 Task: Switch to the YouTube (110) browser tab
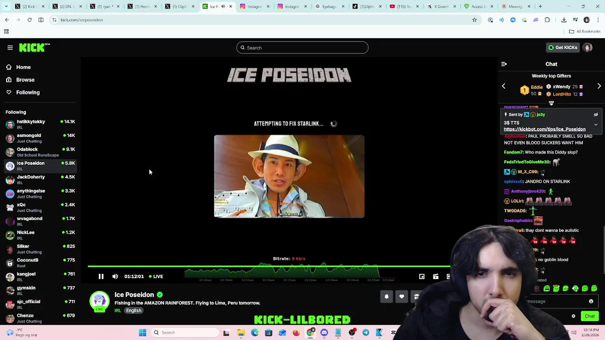pos(405,7)
